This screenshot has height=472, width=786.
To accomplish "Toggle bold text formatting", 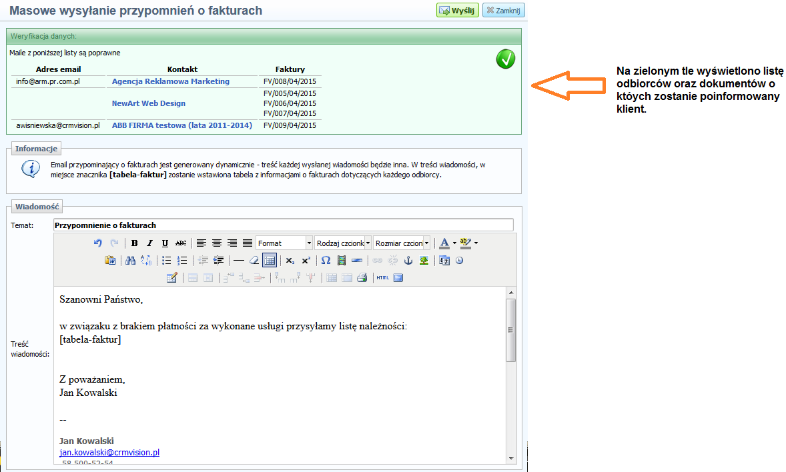I will 135,243.
